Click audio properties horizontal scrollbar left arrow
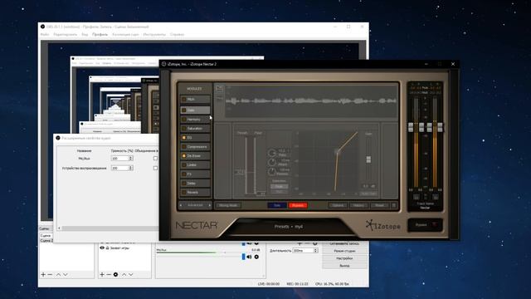Image resolution: width=531 pixels, height=299 pixels. (x=59, y=228)
